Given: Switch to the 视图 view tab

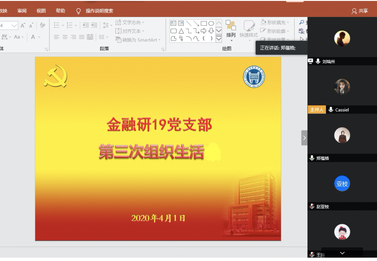Looking at the screenshot, I should coord(41,11).
